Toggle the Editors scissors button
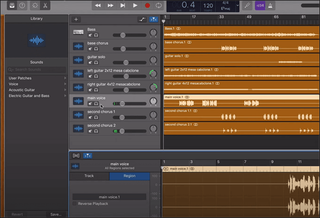This screenshot has width=320, height=218. tap(45, 5)
